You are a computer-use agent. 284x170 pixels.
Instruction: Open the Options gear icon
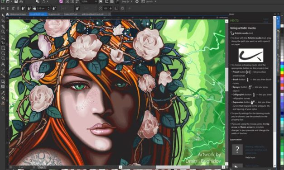[x=137, y=1]
